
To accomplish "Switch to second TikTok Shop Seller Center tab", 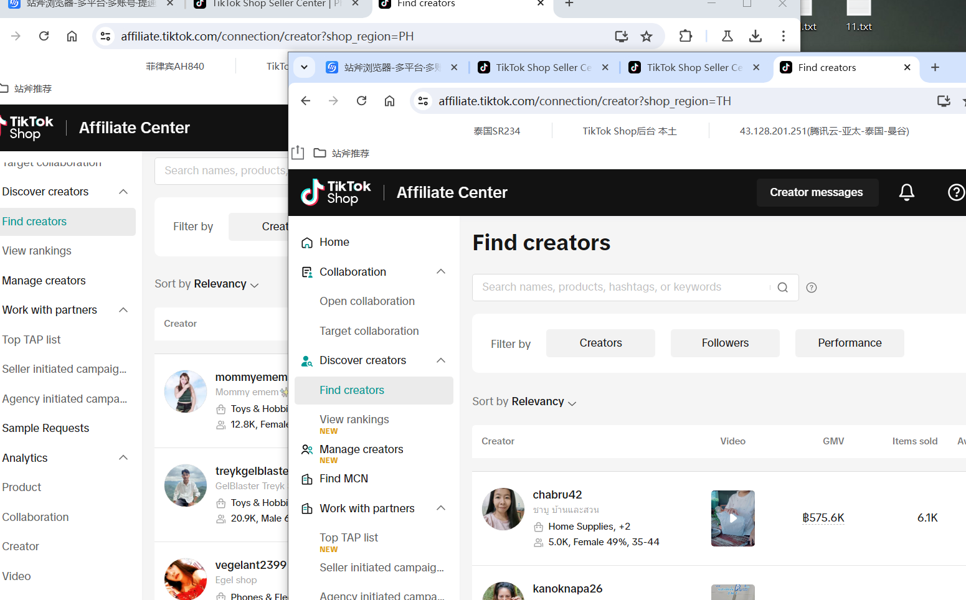I will coord(694,67).
